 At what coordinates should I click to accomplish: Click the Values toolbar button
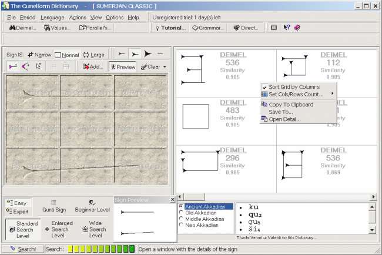coord(58,28)
